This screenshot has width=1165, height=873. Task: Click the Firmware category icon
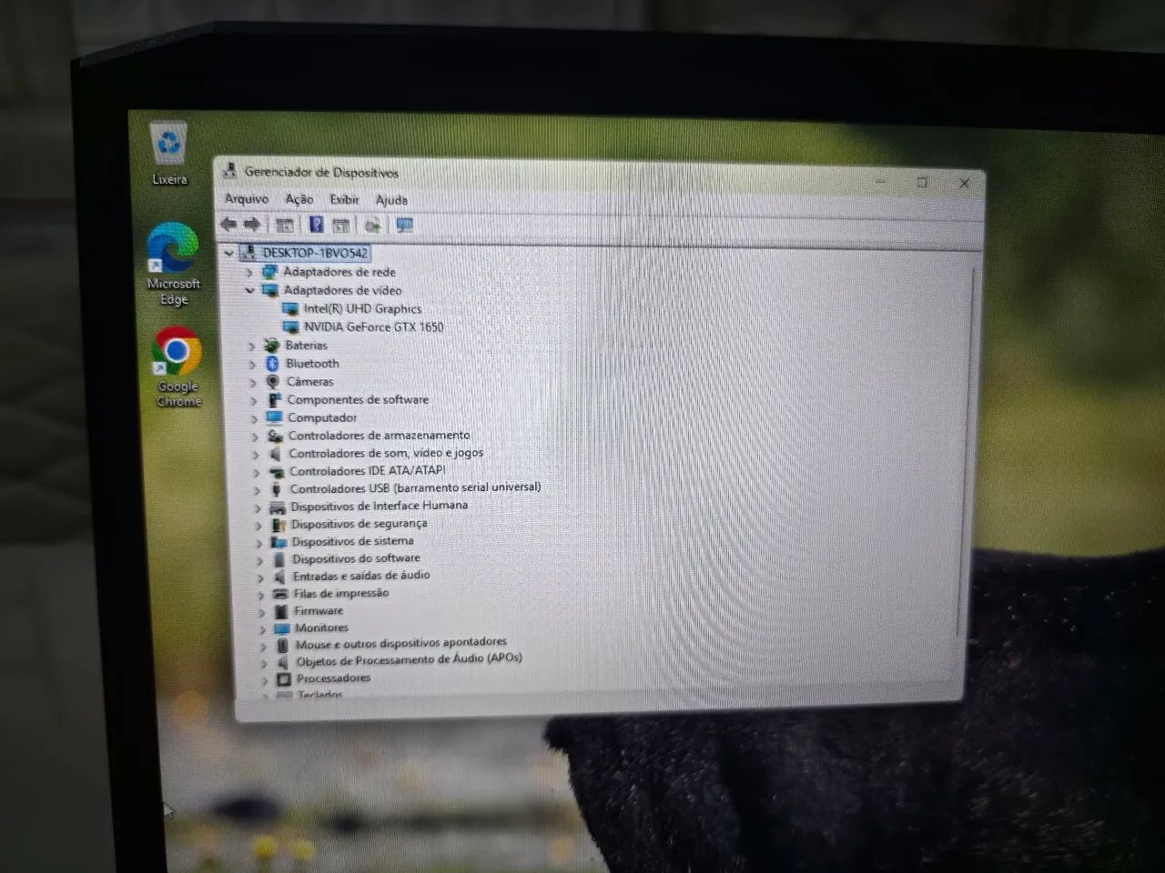tap(280, 611)
